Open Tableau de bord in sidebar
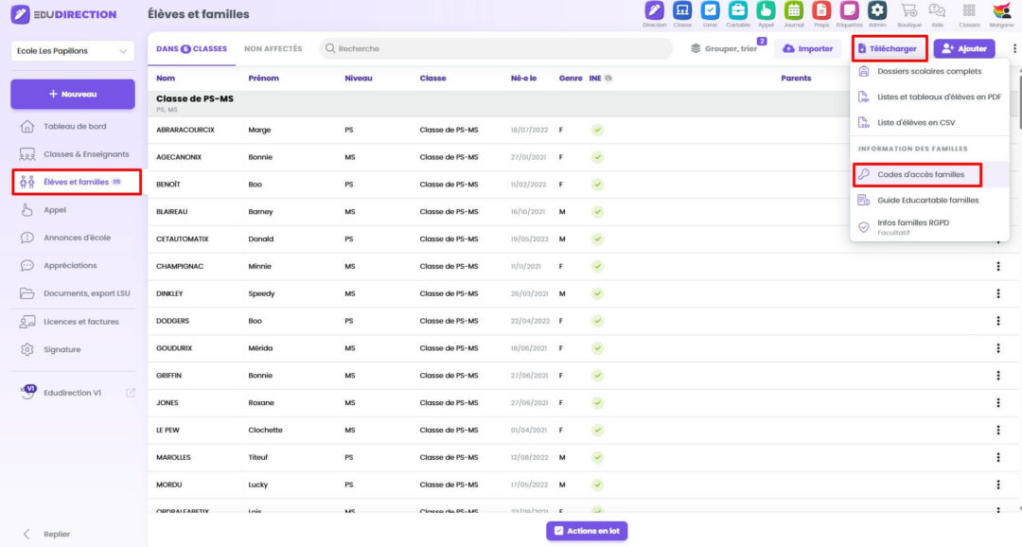The height and width of the screenshot is (547, 1022). (x=73, y=127)
